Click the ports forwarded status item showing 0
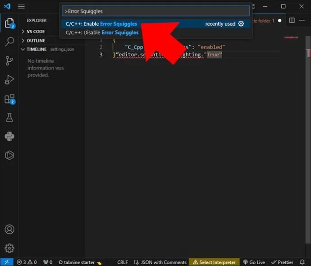Image resolution: width=311 pixels, height=266 pixels. pyautogui.click(x=48, y=262)
